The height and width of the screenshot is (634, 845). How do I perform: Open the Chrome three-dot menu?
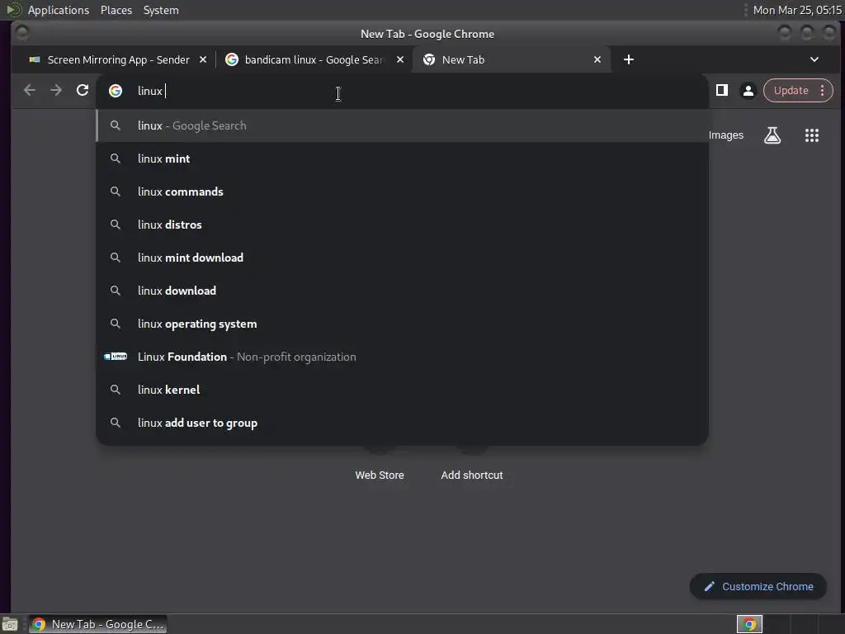pyautogui.click(x=822, y=91)
